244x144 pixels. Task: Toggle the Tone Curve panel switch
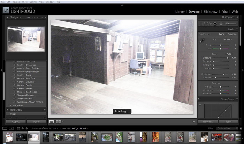[x=199, y=99]
